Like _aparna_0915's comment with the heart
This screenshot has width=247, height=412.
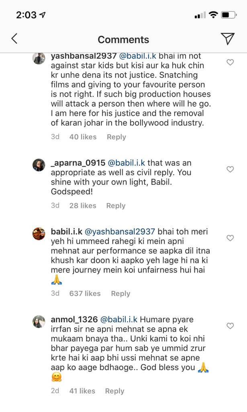(x=230, y=169)
